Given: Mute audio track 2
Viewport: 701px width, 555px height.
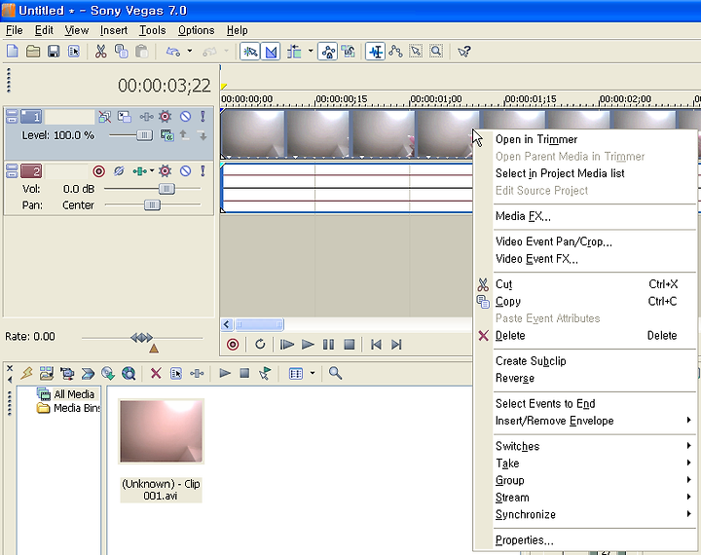Looking at the screenshot, I should (x=186, y=170).
